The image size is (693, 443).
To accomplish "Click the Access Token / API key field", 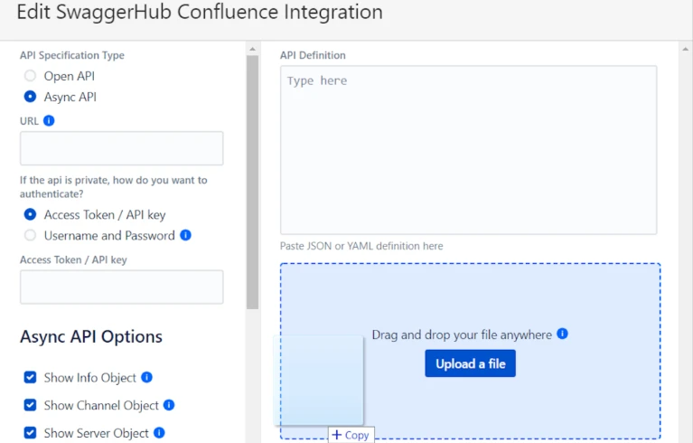I will tap(122, 287).
